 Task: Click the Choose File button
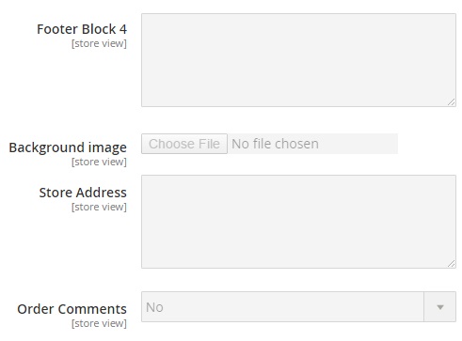point(184,144)
